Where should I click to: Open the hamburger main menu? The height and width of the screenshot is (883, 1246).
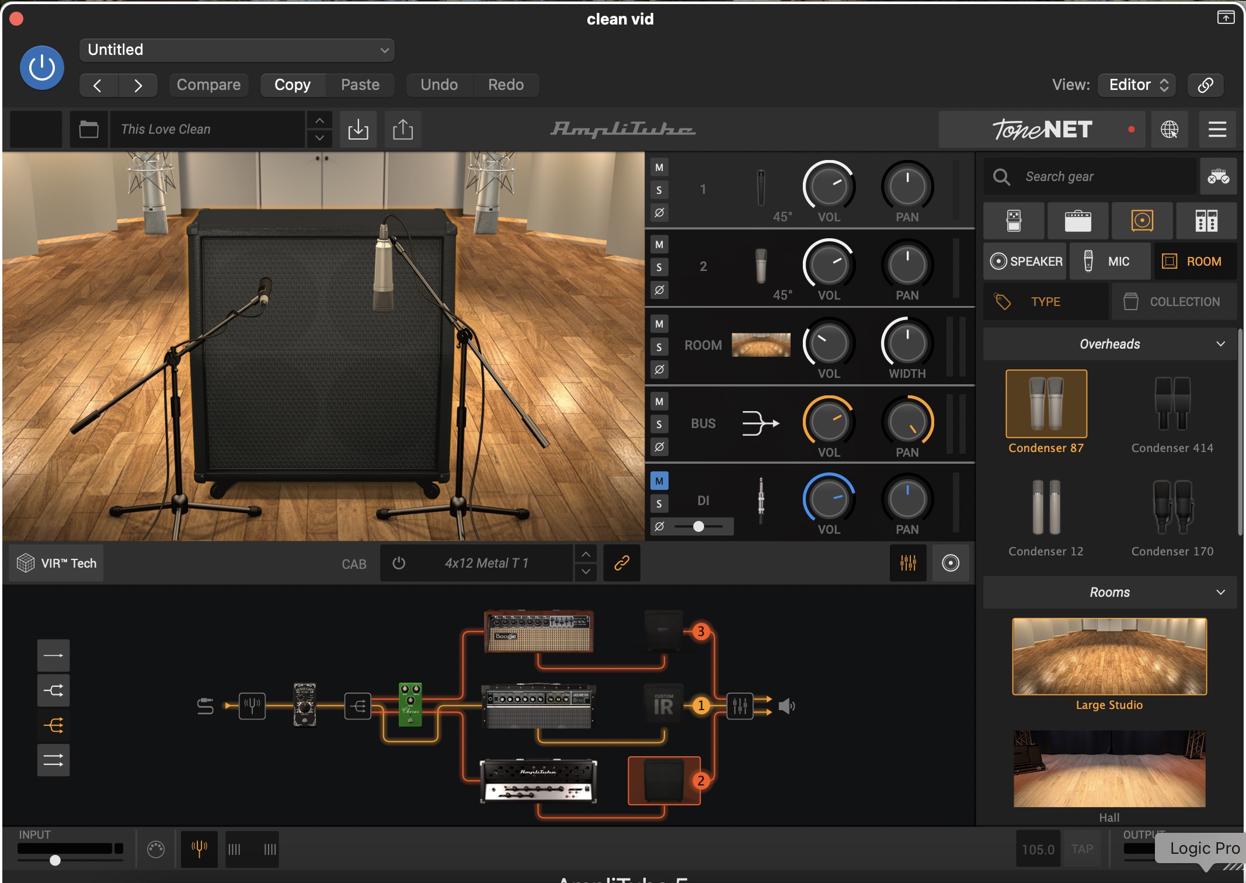coord(1217,129)
